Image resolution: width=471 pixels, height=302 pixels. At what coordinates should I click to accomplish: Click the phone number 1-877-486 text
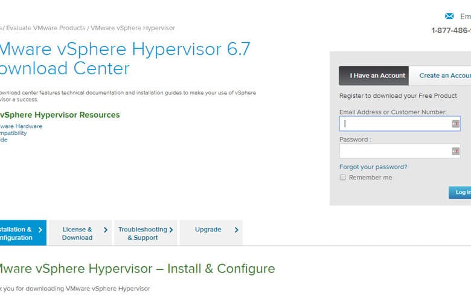click(451, 30)
